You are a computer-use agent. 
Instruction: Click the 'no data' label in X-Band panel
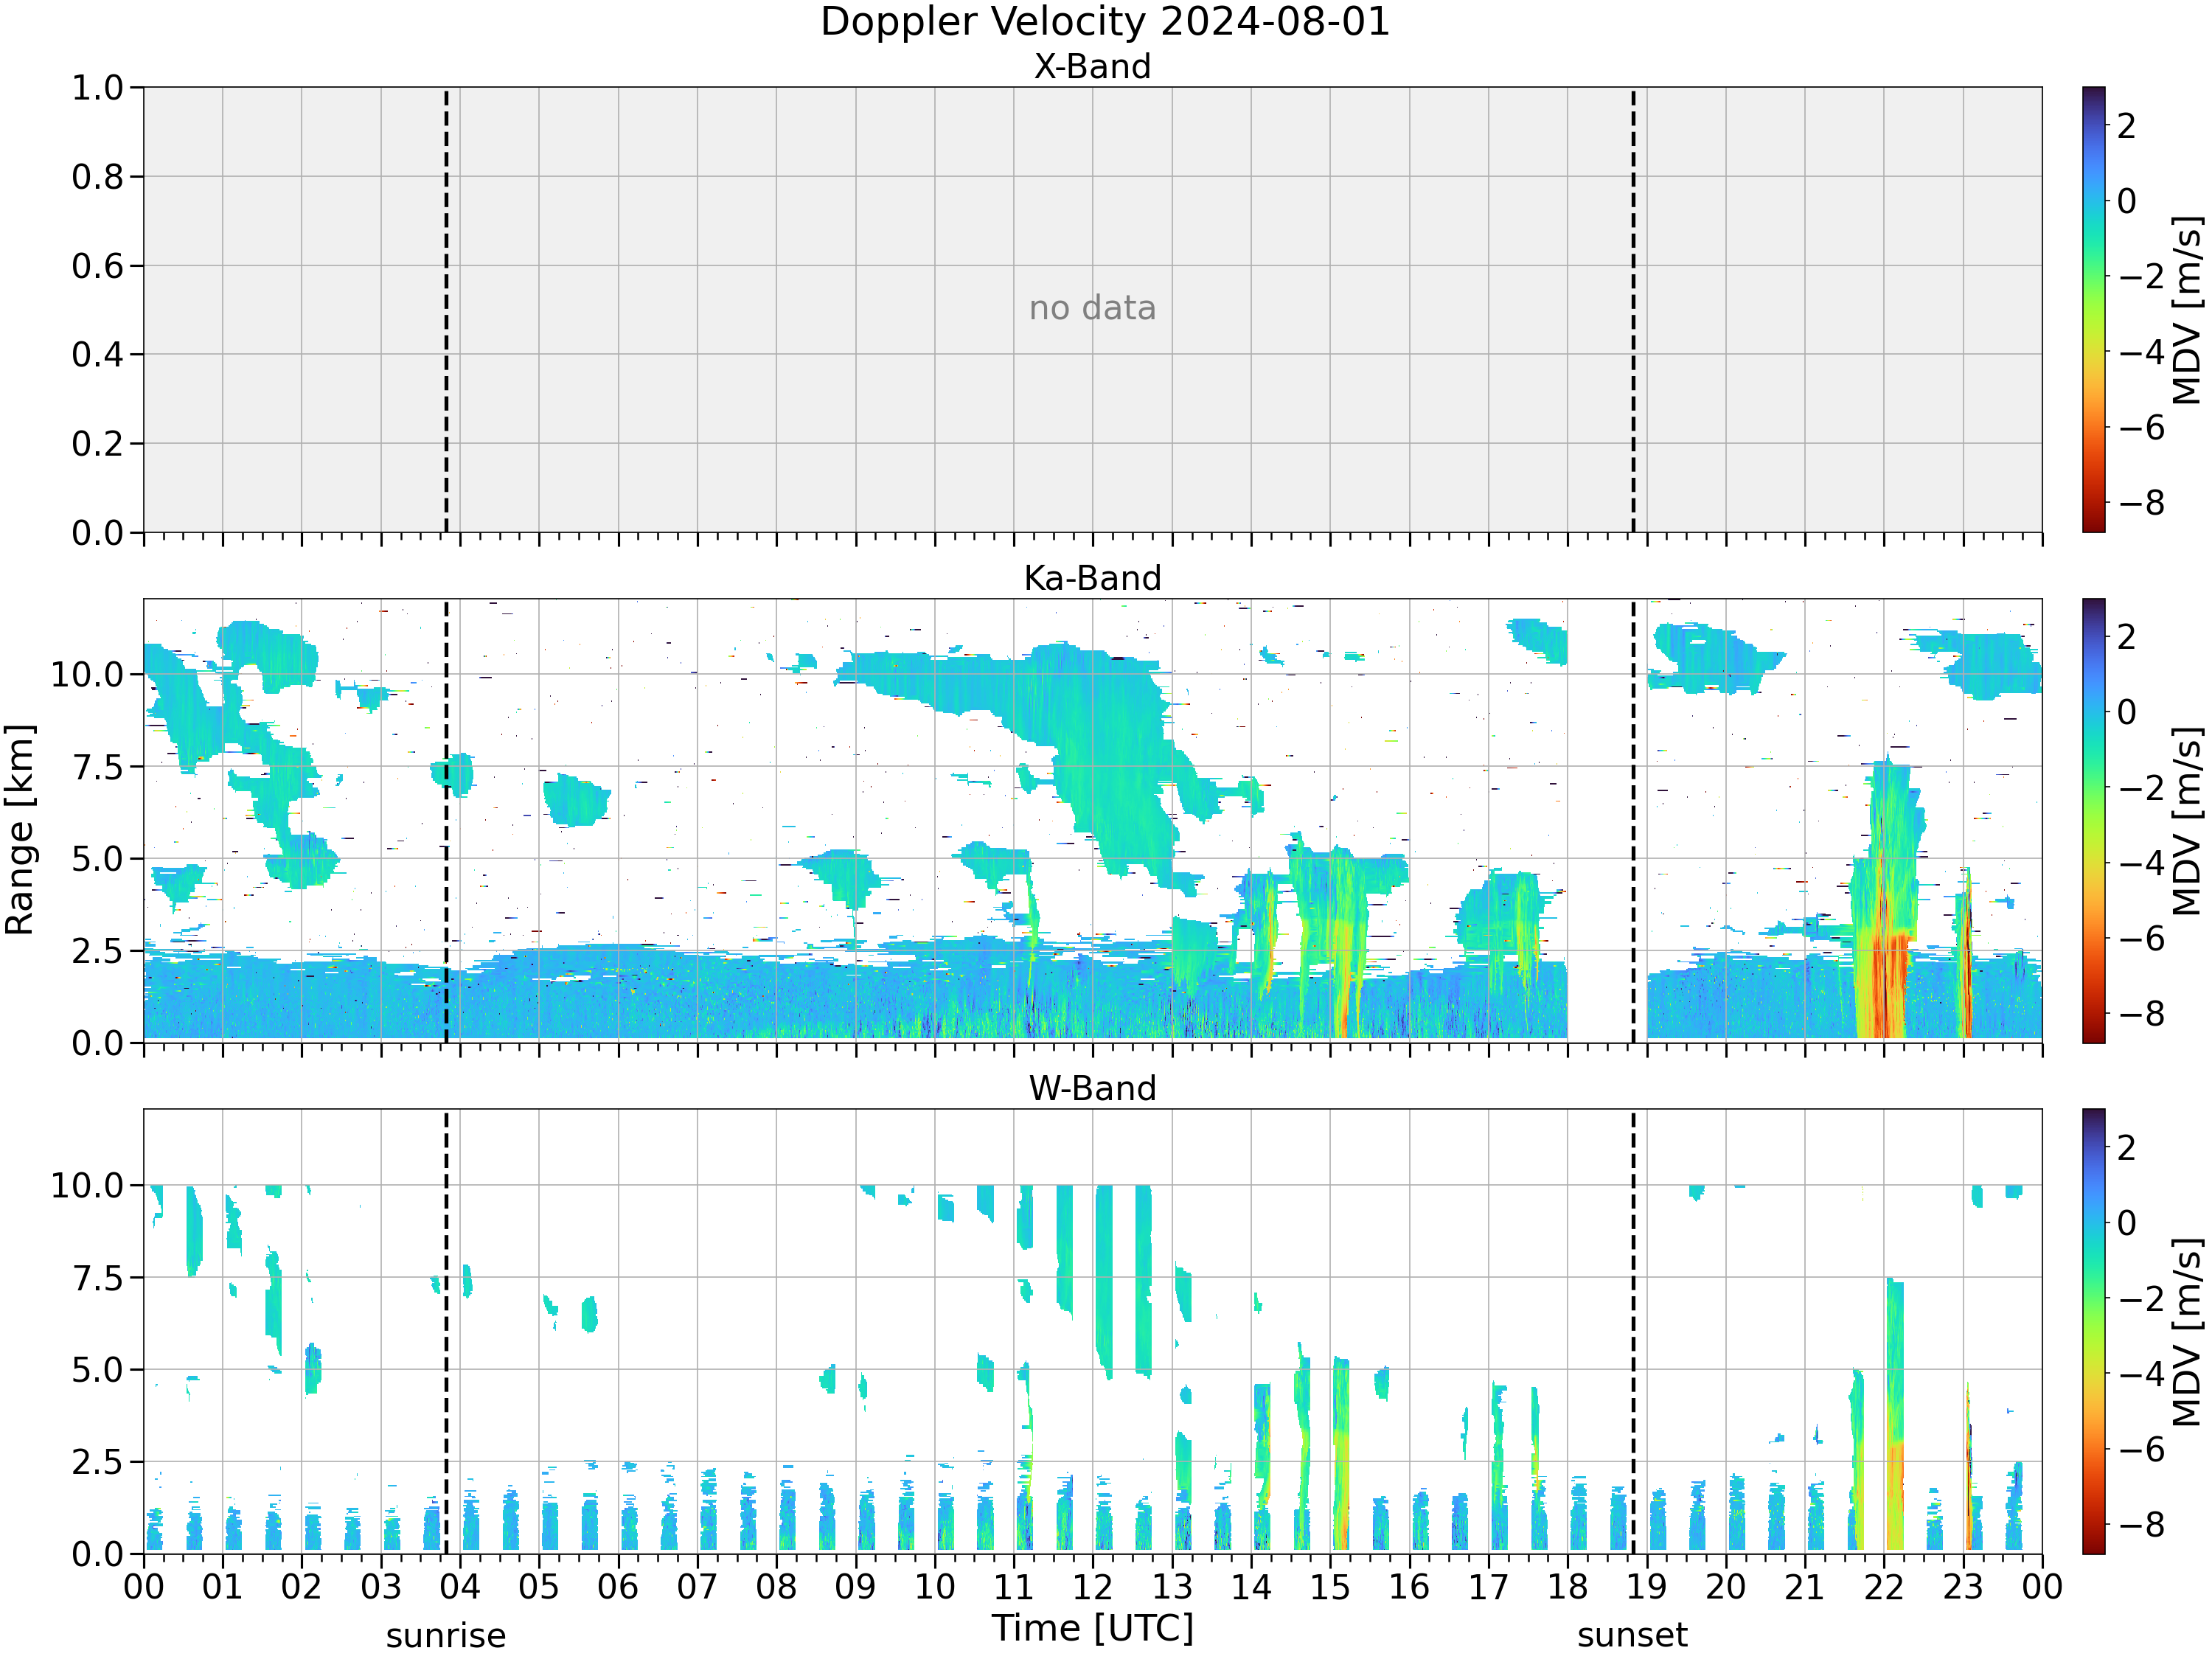coord(1092,308)
